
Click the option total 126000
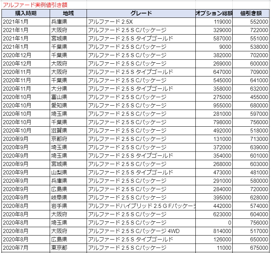click(x=214, y=240)
